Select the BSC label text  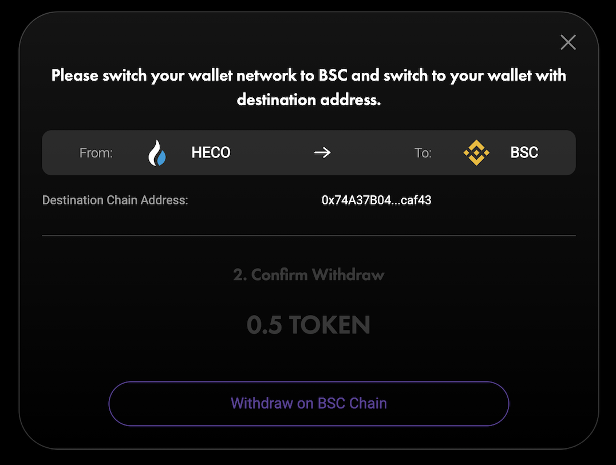click(523, 152)
